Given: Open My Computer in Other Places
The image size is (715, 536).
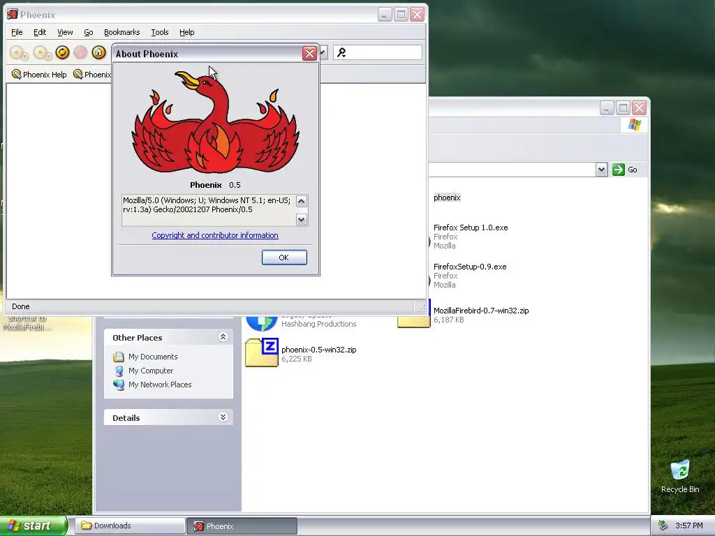Looking at the screenshot, I should (x=151, y=371).
